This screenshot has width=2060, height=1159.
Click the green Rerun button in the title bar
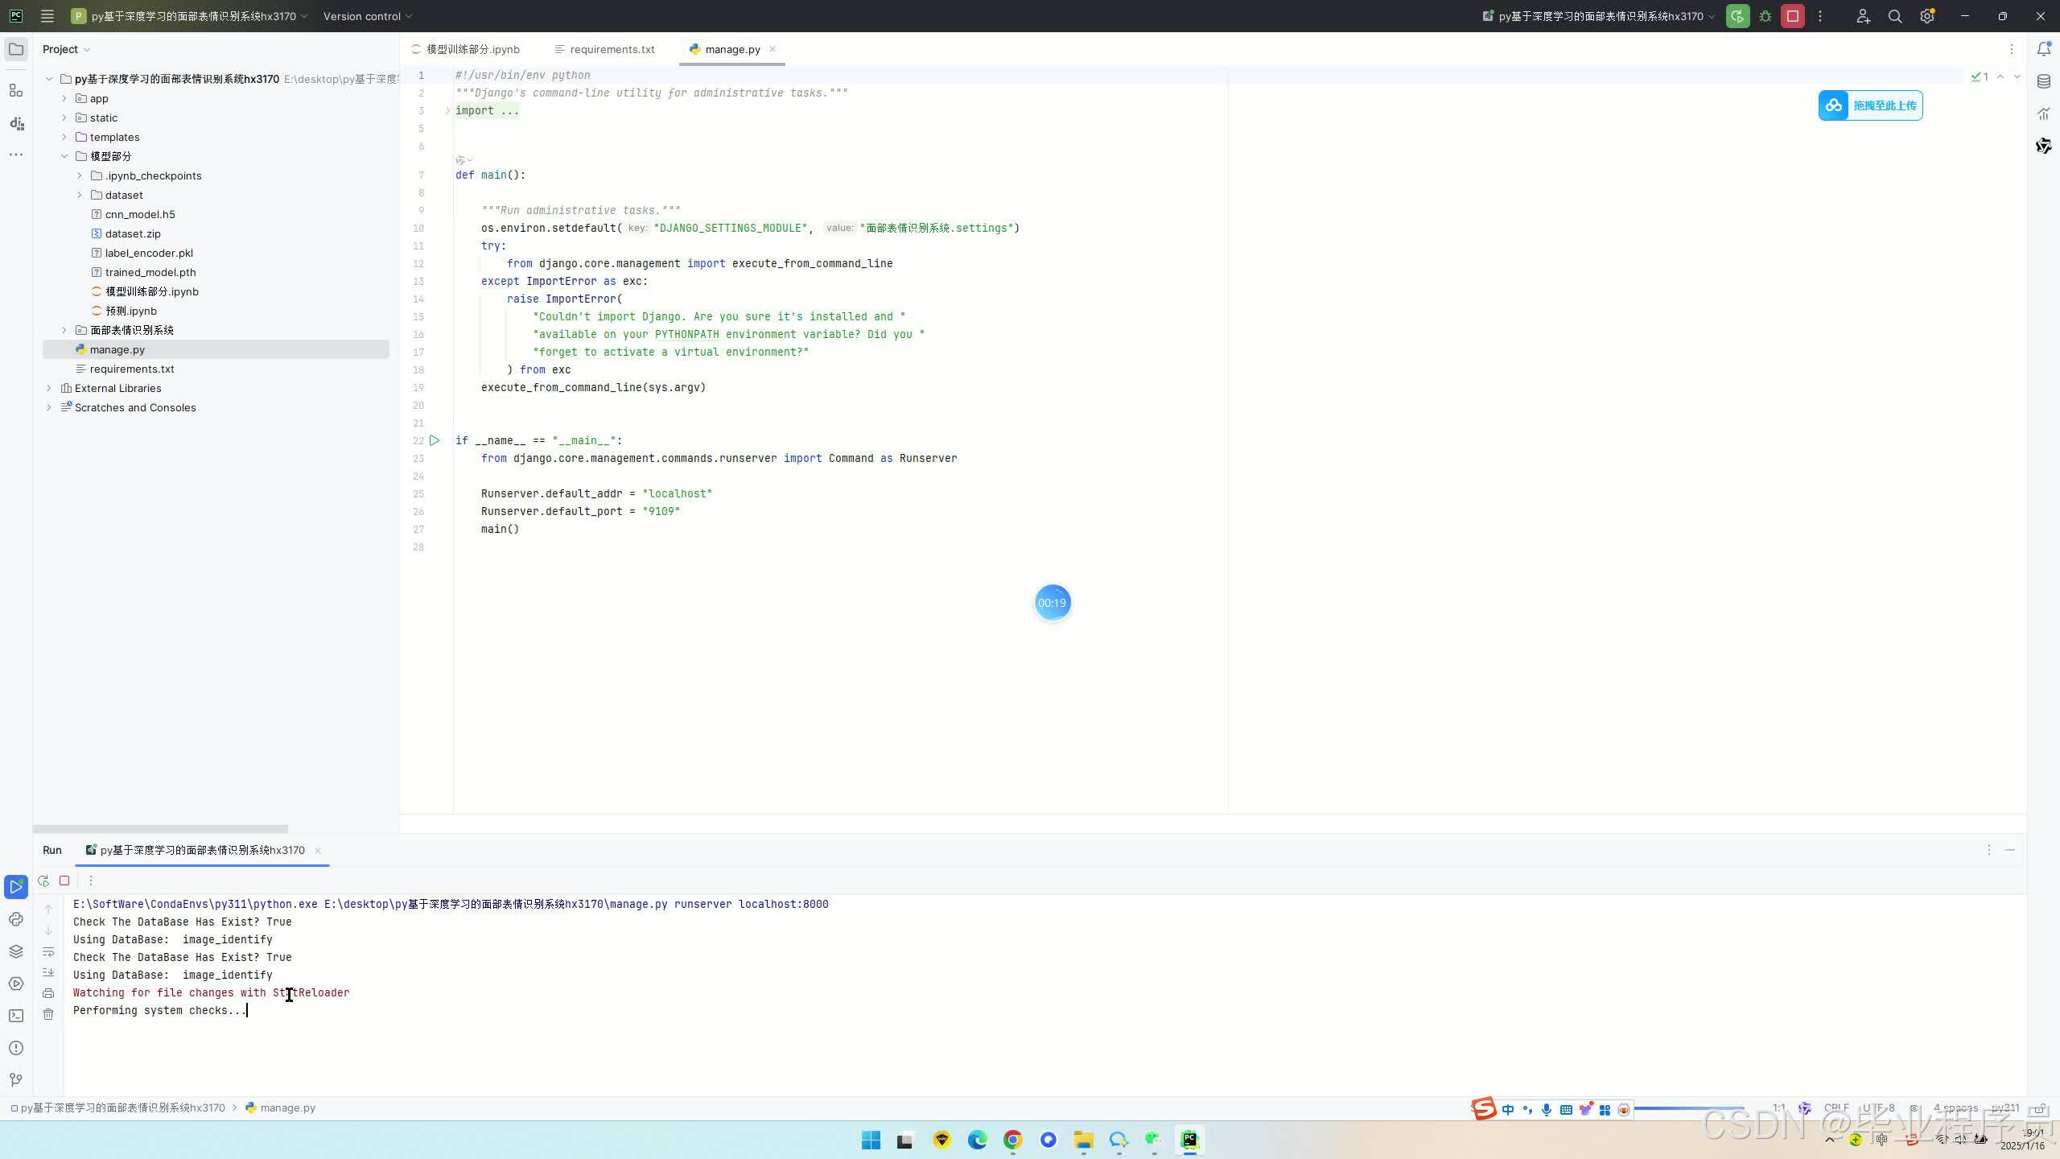[1737, 16]
